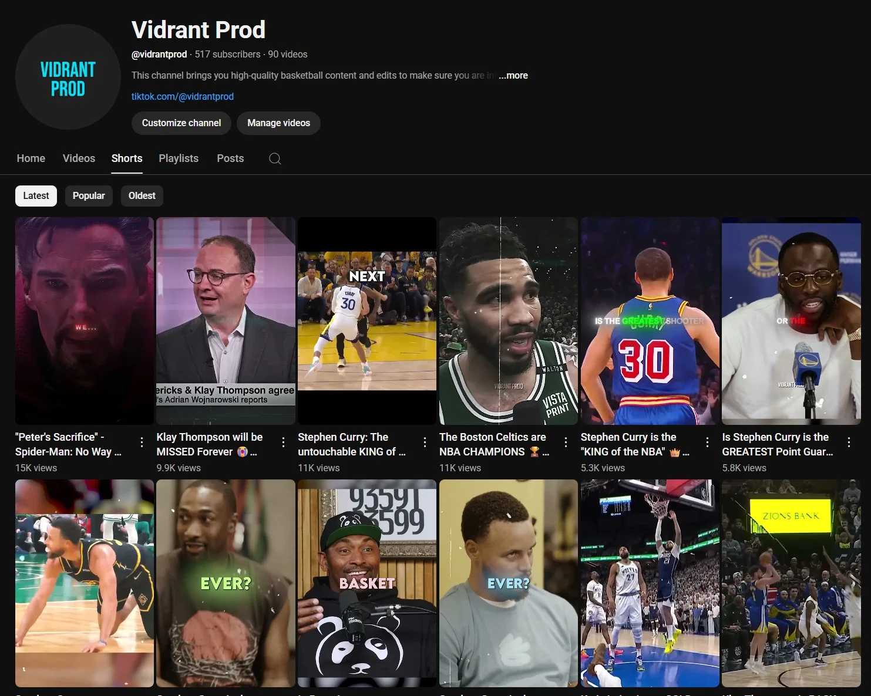Select the Oldest filter chip
The image size is (871, 696).
coord(142,195)
